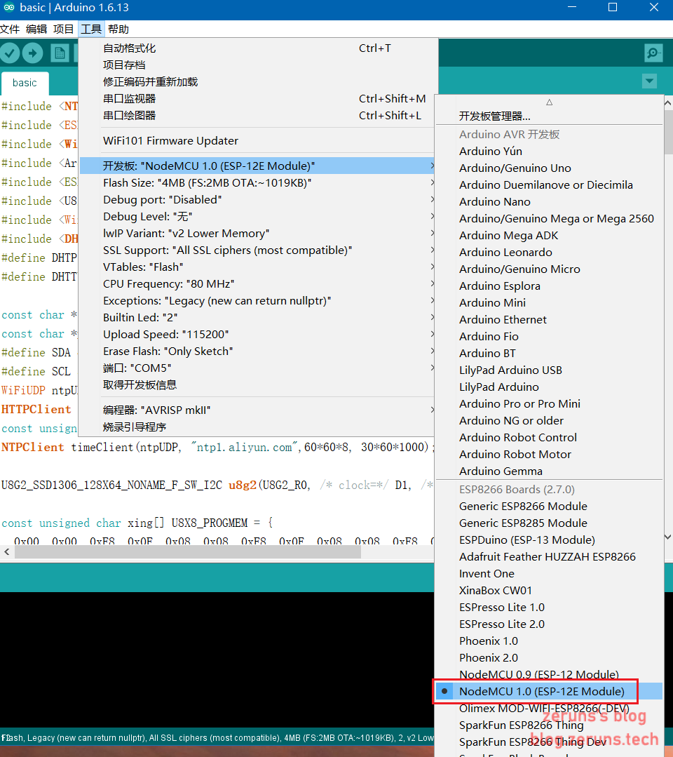Choose Arduino/Genuino Uno board
This screenshot has width=673, height=757.
point(515,168)
